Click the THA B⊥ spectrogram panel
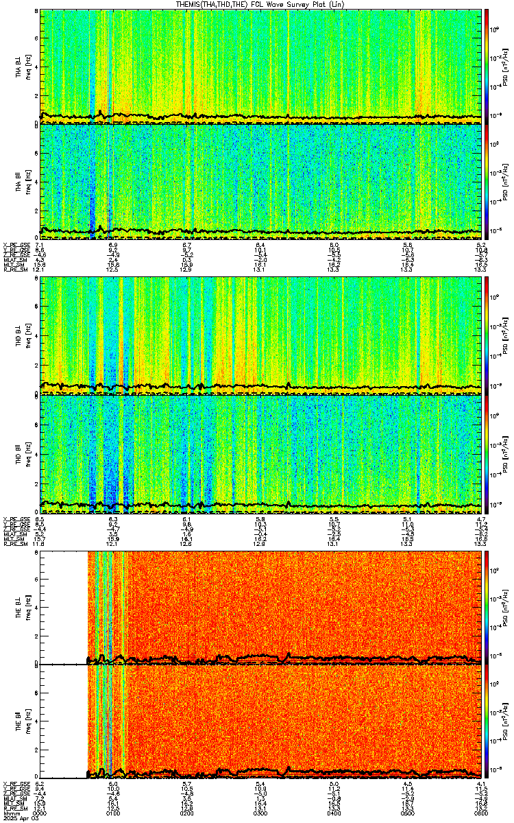 [261, 66]
